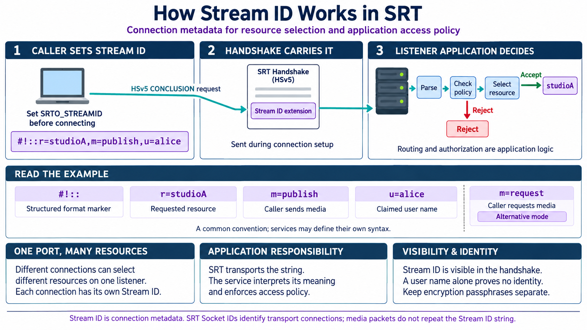This screenshot has width=587, height=330.
Task: Click the How Stream ID Works in SRT title
Action: 288,13
